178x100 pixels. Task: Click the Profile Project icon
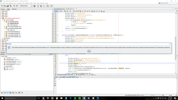(x=51, y=6)
